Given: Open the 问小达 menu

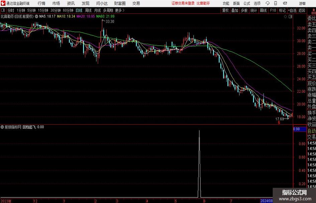Looking at the screenshot, I should [x=102, y=3].
